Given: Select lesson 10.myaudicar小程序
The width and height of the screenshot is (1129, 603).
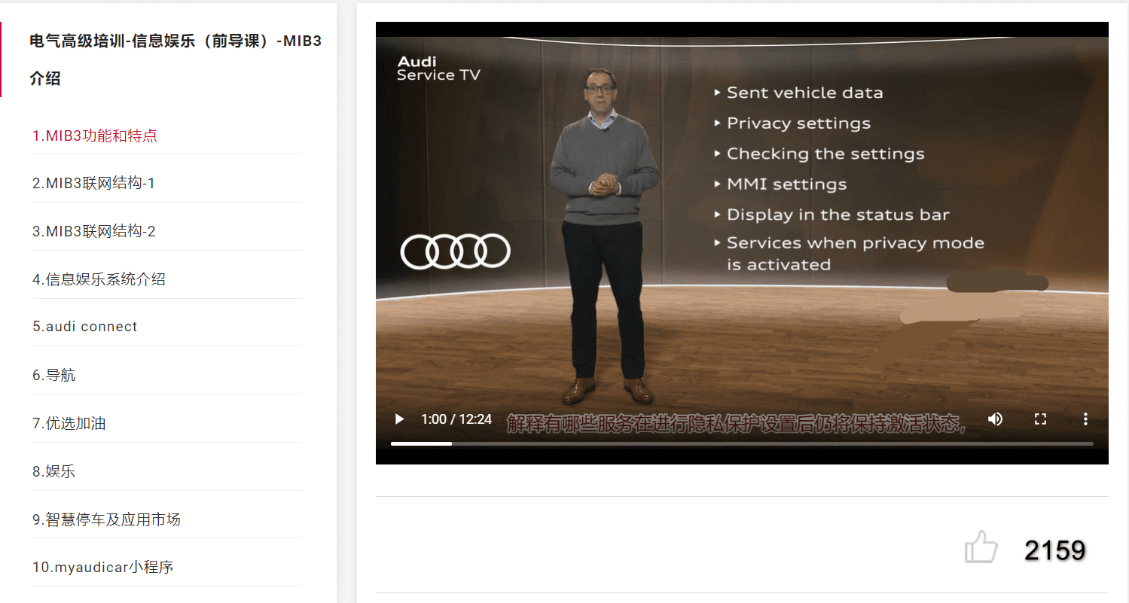Looking at the screenshot, I should click(x=102, y=568).
